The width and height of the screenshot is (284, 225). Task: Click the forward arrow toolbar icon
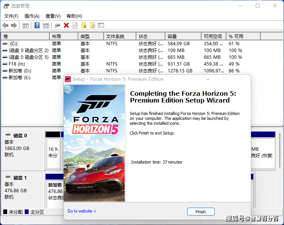coord(14,25)
